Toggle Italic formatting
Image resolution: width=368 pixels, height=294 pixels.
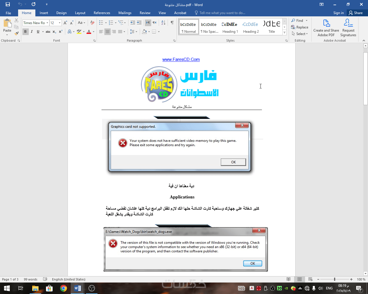[32, 32]
